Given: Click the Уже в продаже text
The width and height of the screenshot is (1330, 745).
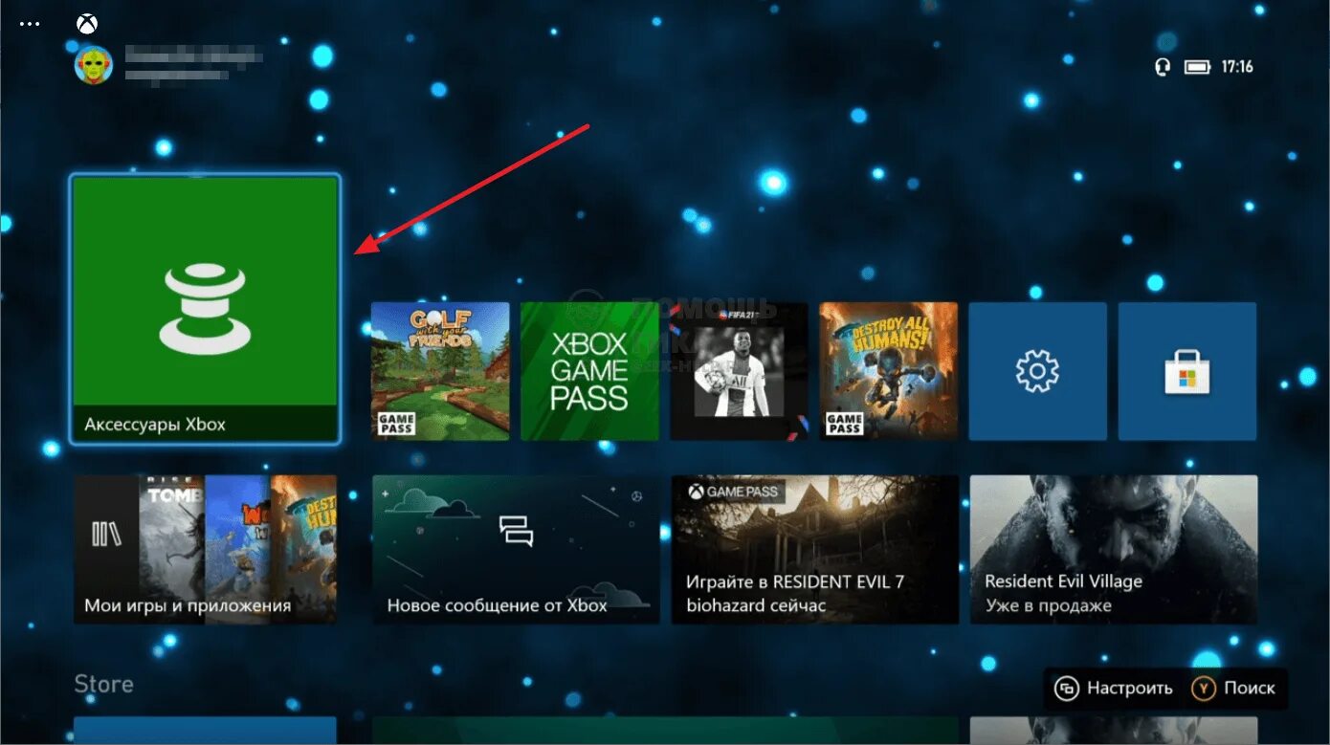Looking at the screenshot, I should coord(1048,605).
